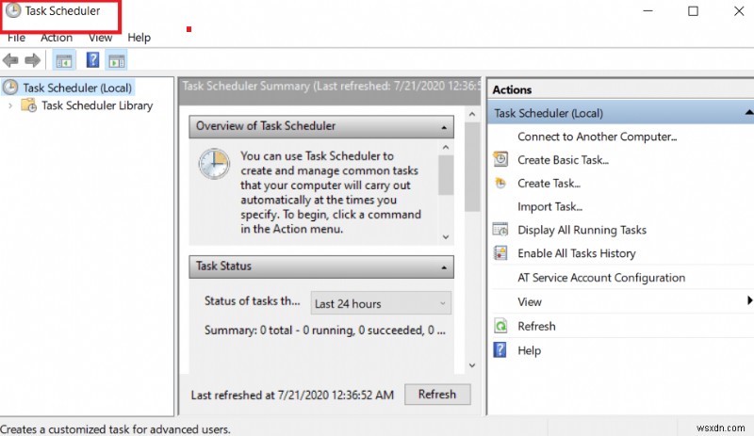Click the green Refresh icon in Actions
The image size is (754, 436).
pyautogui.click(x=500, y=326)
